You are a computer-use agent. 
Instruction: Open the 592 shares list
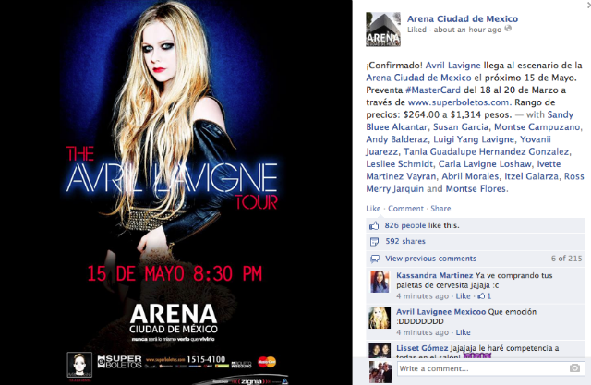coord(405,241)
